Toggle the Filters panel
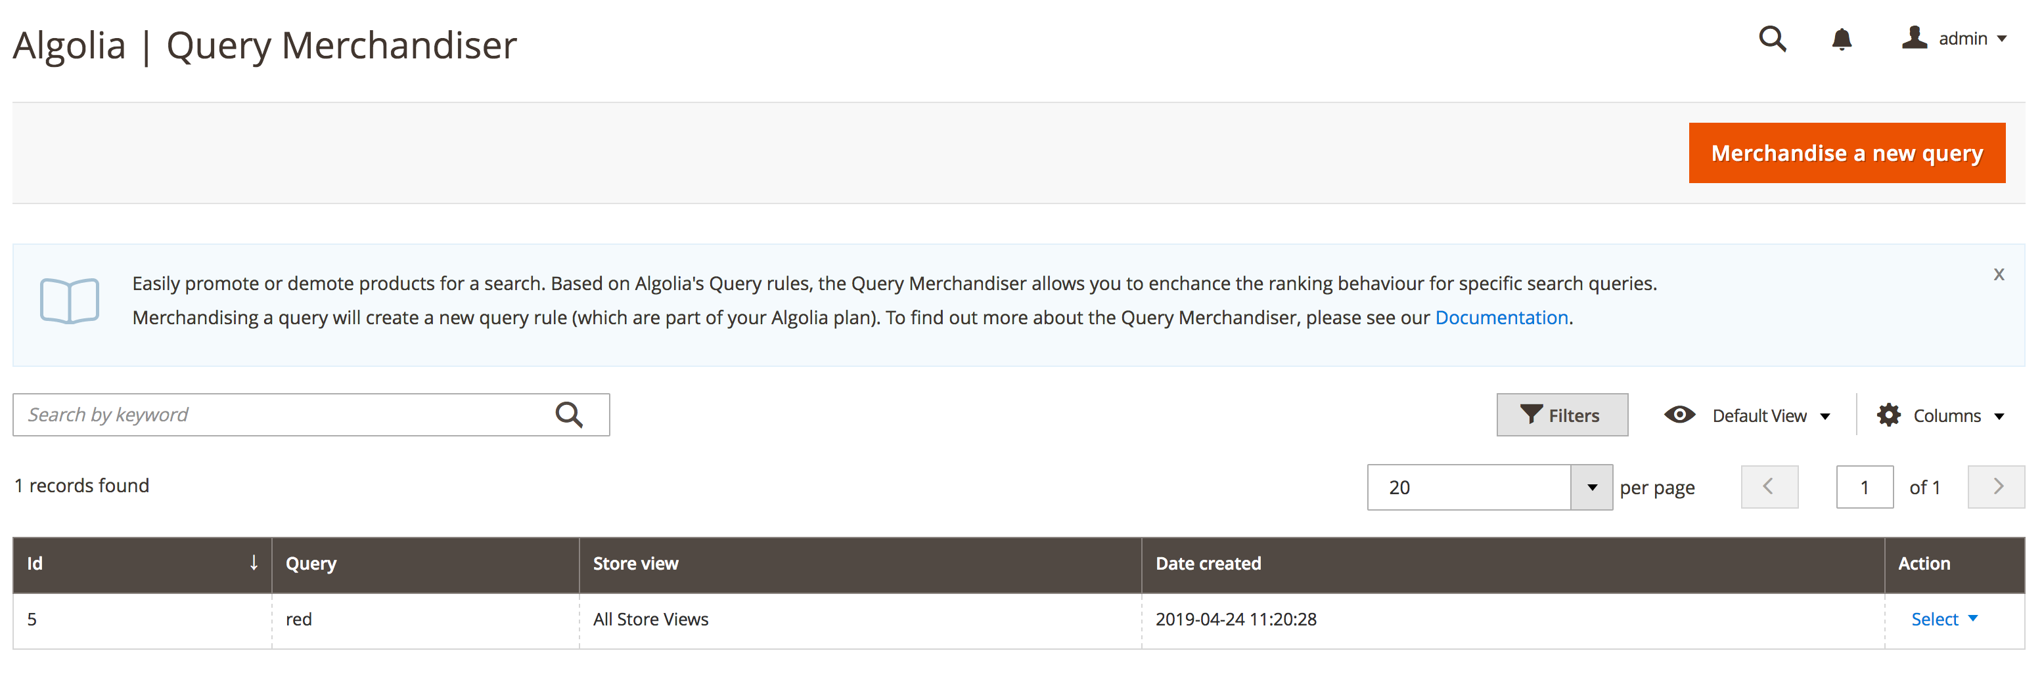 pos(1561,414)
